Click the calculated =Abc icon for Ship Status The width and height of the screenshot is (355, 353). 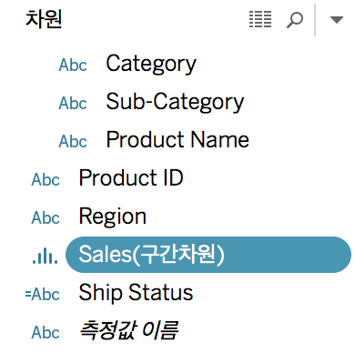click(x=43, y=295)
